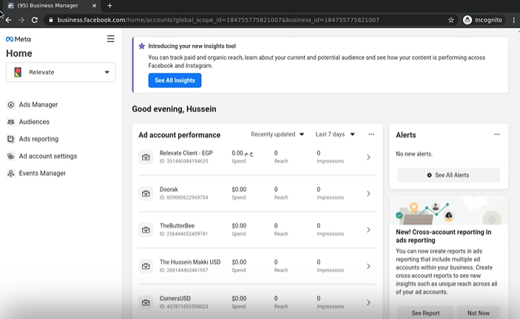This screenshot has width=520, height=319.
Task: Expand the Doorak account row chevron
Action: click(368, 193)
